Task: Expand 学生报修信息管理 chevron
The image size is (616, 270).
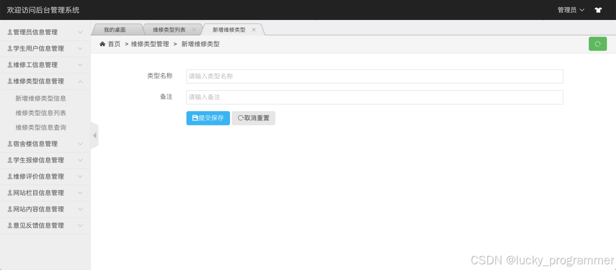Action: [80, 160]
